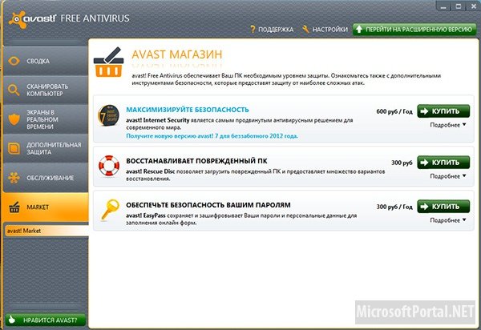The height and width of the screenshot is (330, 481).
Task: Click Восстанавливает поврежденный ПК heading
Action: coord(196,161)
